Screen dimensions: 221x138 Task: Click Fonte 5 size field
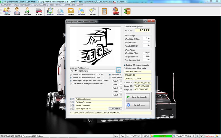pos(120,95)
